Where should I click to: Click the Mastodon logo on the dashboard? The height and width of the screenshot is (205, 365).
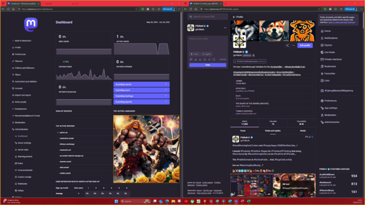[31, 24]
